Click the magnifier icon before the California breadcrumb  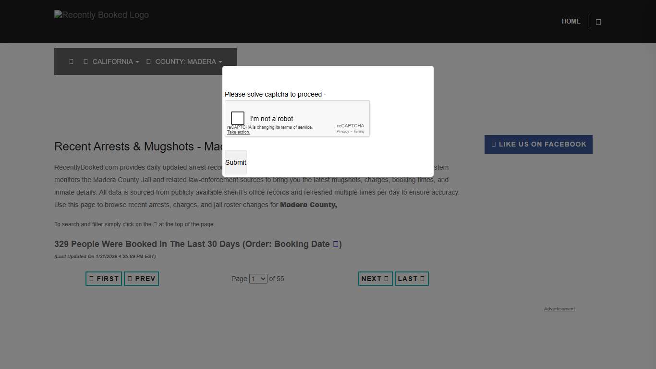86,61
